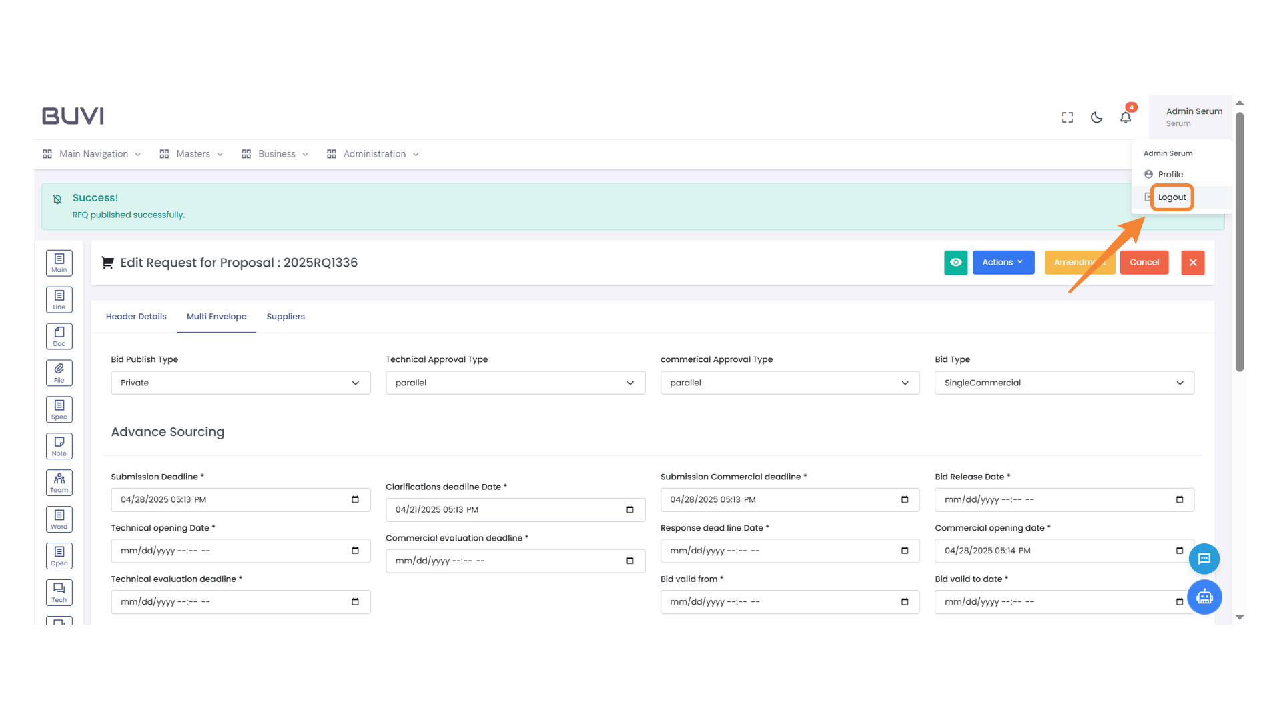The height and width of the screenshot is (720, 1281).
Task: Open the Note sidebar icon
Action: [x=59, y=446]
